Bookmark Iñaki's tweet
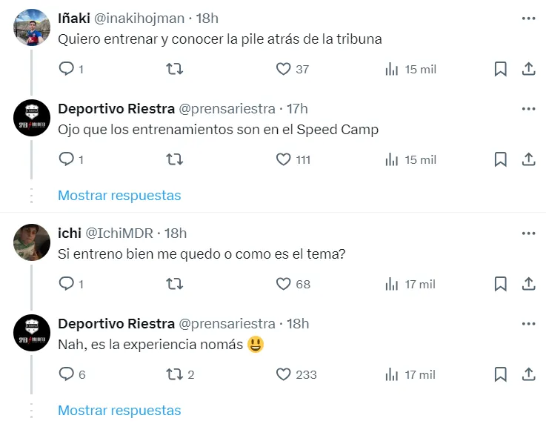 [500, 69]
